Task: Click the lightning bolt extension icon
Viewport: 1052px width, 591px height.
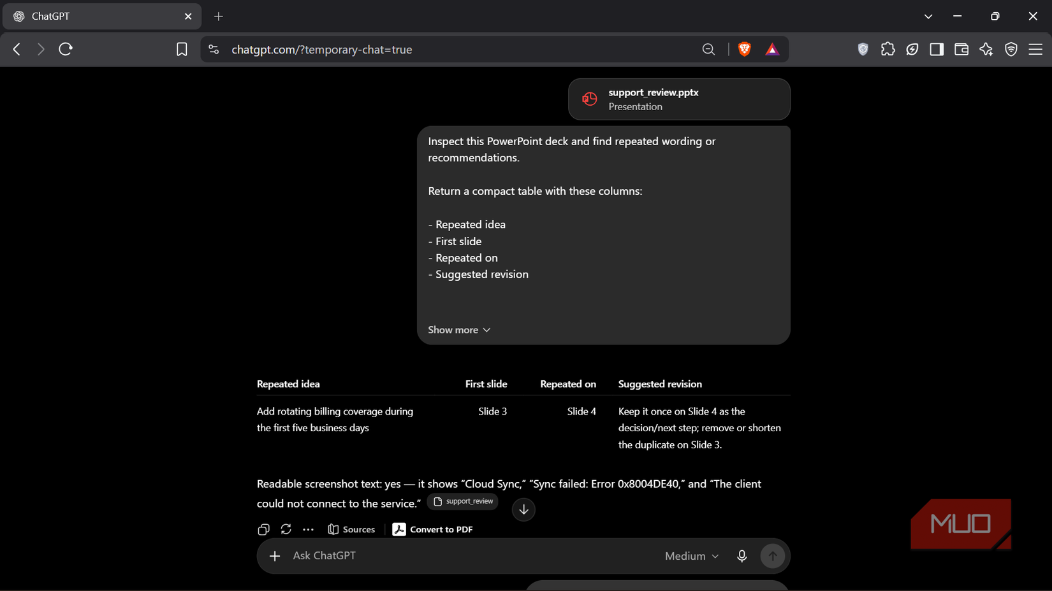Action: click(912, 49)
